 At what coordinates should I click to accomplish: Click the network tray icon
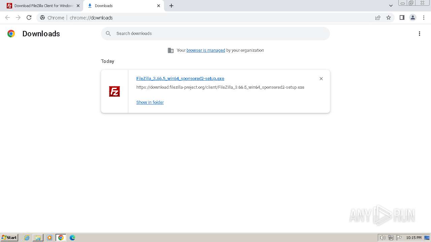[x=391, y=238]
